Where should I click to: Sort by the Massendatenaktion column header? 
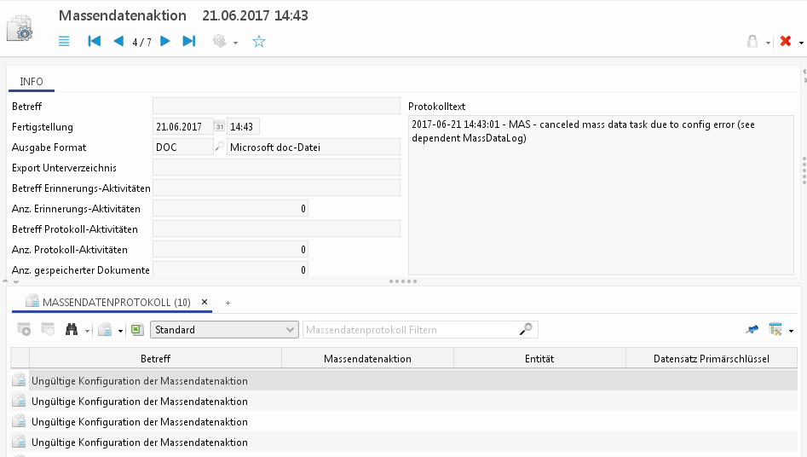click(367, 359)
